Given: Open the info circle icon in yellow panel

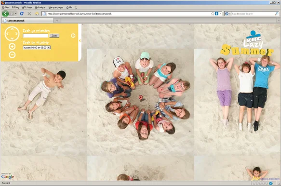Looking at the screenshot, I should click(73, 36).
